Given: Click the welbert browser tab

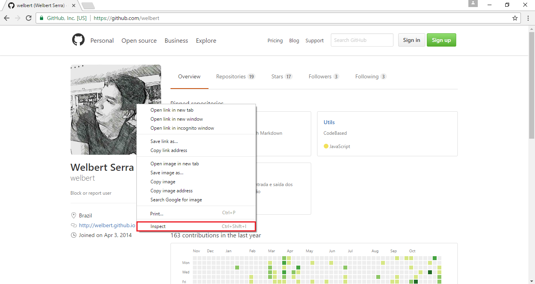Looking at the screenshot, I should pyautogui.click(x=40, y=6).
